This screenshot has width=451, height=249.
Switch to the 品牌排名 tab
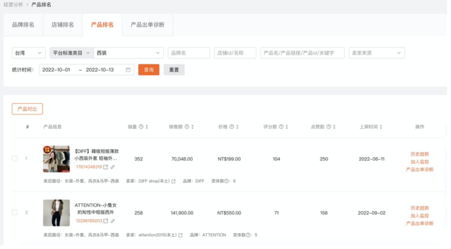point(23,25)
